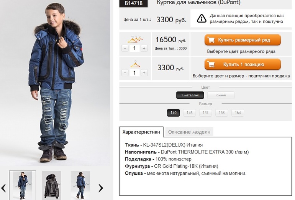Open the jacket-only product thumbnail
This screenshot has height=200, width=295.
click(51, 185)
